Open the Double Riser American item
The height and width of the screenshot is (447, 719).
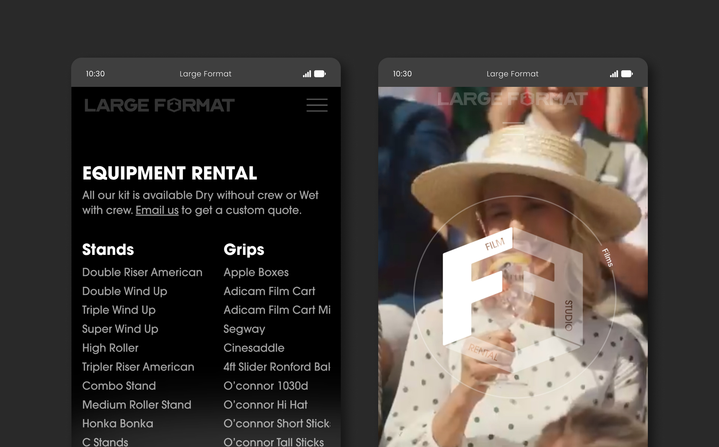tap(142, 272)
